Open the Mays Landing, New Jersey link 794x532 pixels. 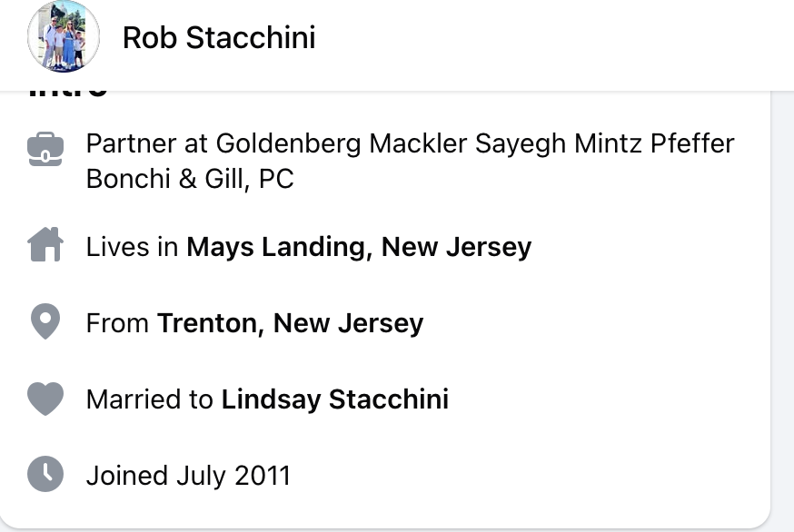tap(359, 247)
